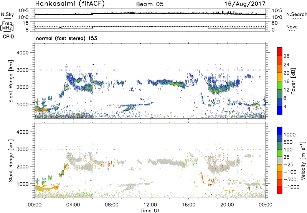
Task: Click the 500 tick on velocity colorbar
Action: point(288,142)
